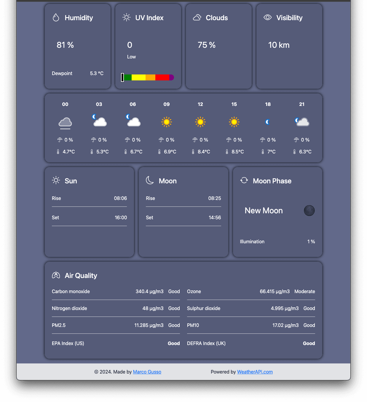The height and width of the screenshot is (402, 367).
Task: Select the night cloud icon at 03 hours
Action: point(99,121)
